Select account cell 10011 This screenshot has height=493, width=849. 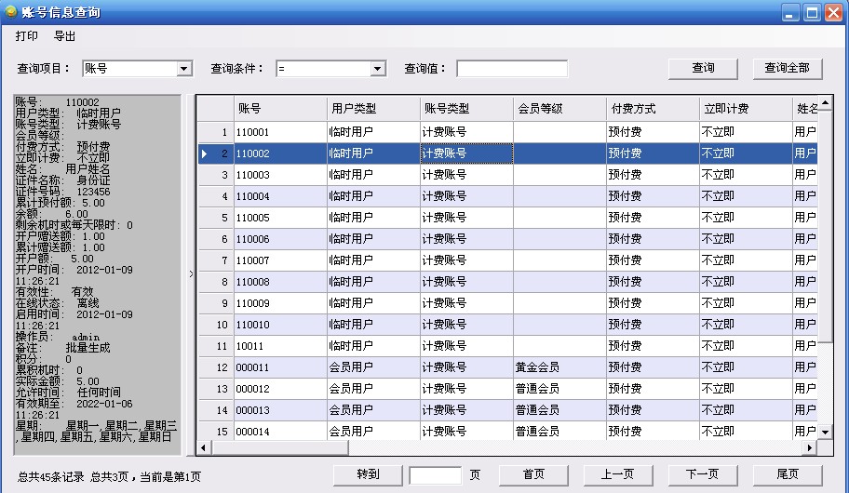(280, 346)
